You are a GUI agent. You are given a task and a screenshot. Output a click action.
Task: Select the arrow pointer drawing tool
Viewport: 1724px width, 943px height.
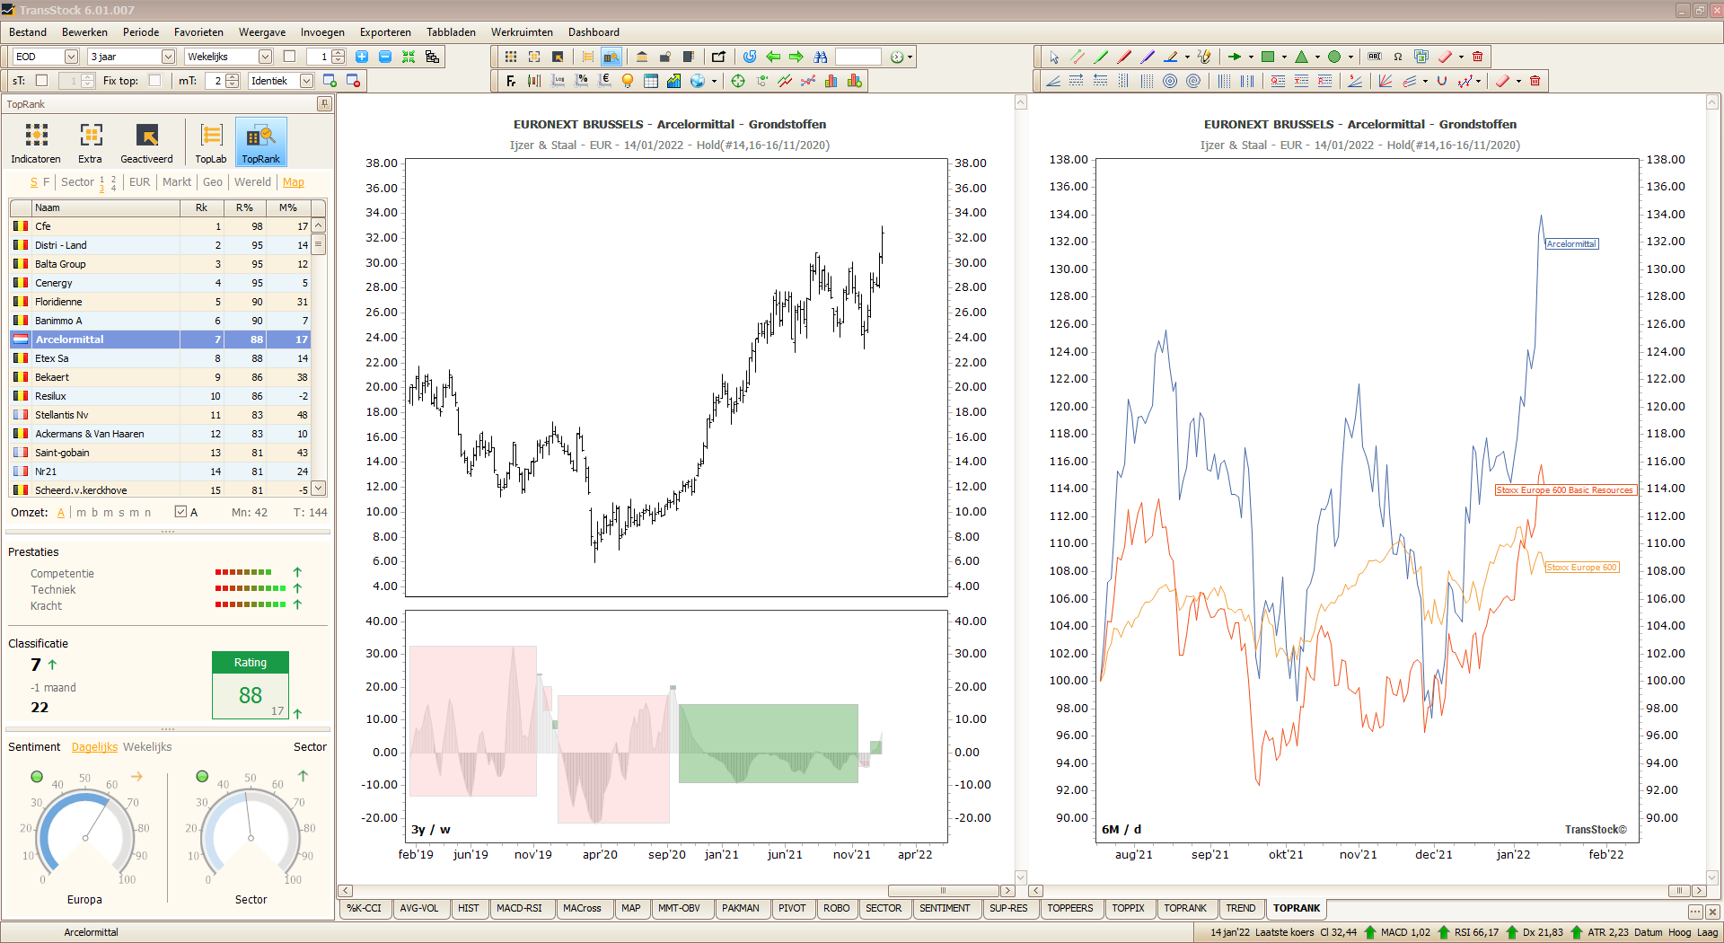[x=1054, y=57]
